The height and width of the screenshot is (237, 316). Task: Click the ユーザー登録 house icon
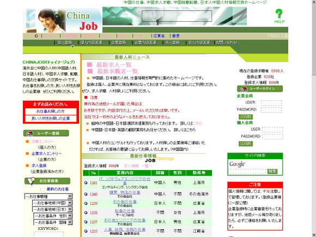30,133
